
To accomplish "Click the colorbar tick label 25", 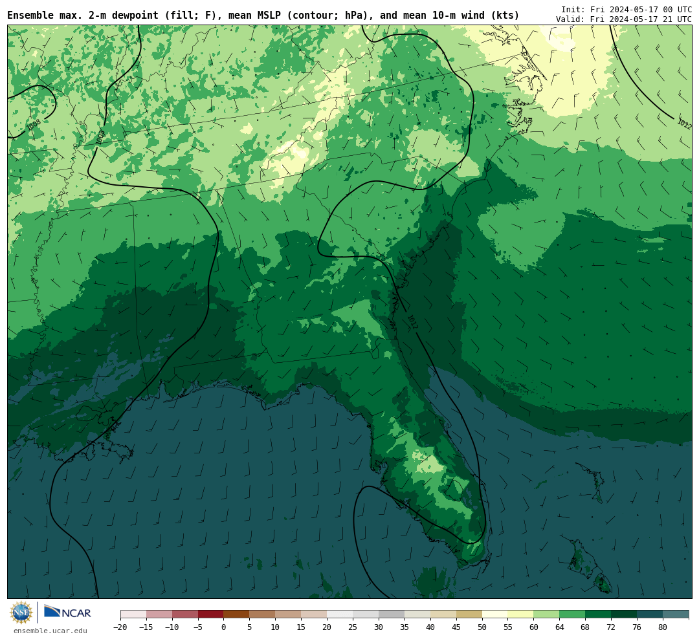I will tap(353, 627).
